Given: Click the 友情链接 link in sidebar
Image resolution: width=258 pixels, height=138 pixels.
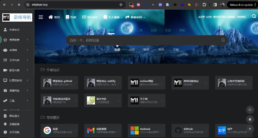Looking at the screenshot, I should click(x=14, y=124).
